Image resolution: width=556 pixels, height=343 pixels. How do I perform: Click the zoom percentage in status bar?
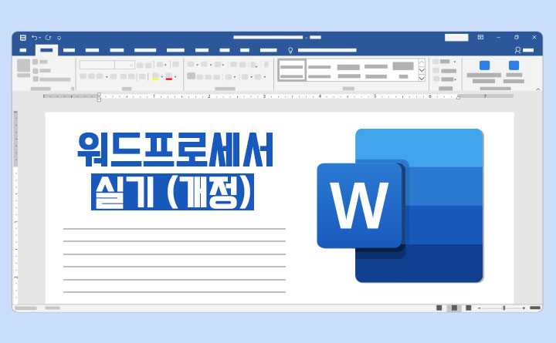tap(535, 308)
